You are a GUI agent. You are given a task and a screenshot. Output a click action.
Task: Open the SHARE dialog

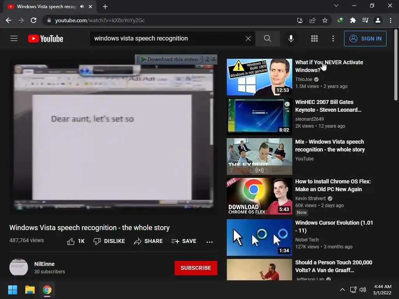(148, 241)
